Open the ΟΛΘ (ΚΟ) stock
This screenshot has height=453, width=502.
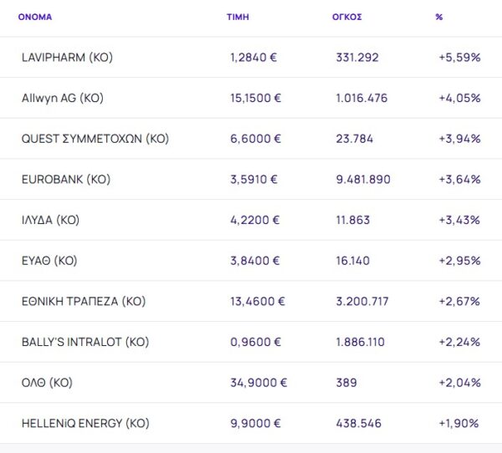[x=47, y=383]
